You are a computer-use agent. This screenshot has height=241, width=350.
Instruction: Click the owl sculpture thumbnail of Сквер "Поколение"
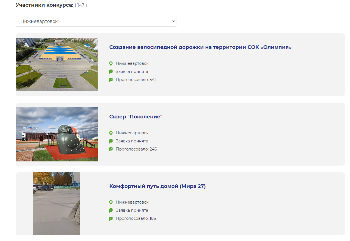(57, 134)
